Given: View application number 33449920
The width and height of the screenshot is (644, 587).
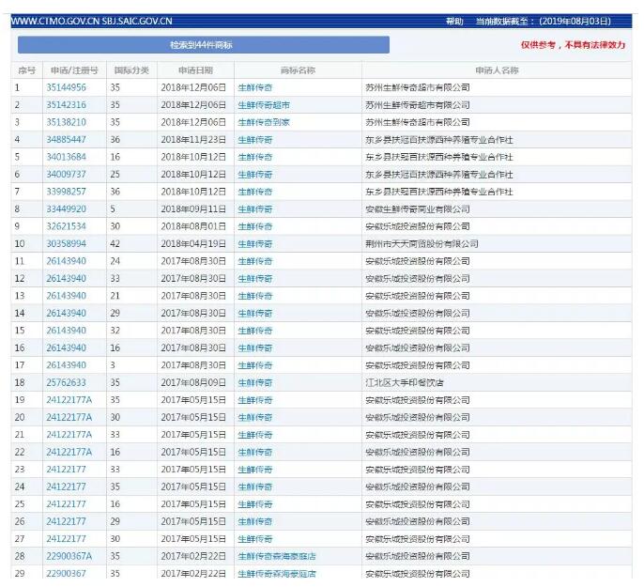Looking at the screenshot, I should [x=67, y=209].
